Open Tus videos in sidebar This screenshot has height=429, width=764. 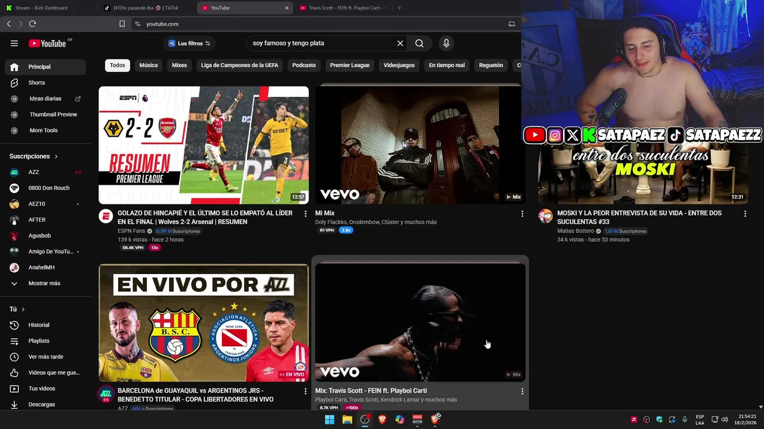click(45, 388)
